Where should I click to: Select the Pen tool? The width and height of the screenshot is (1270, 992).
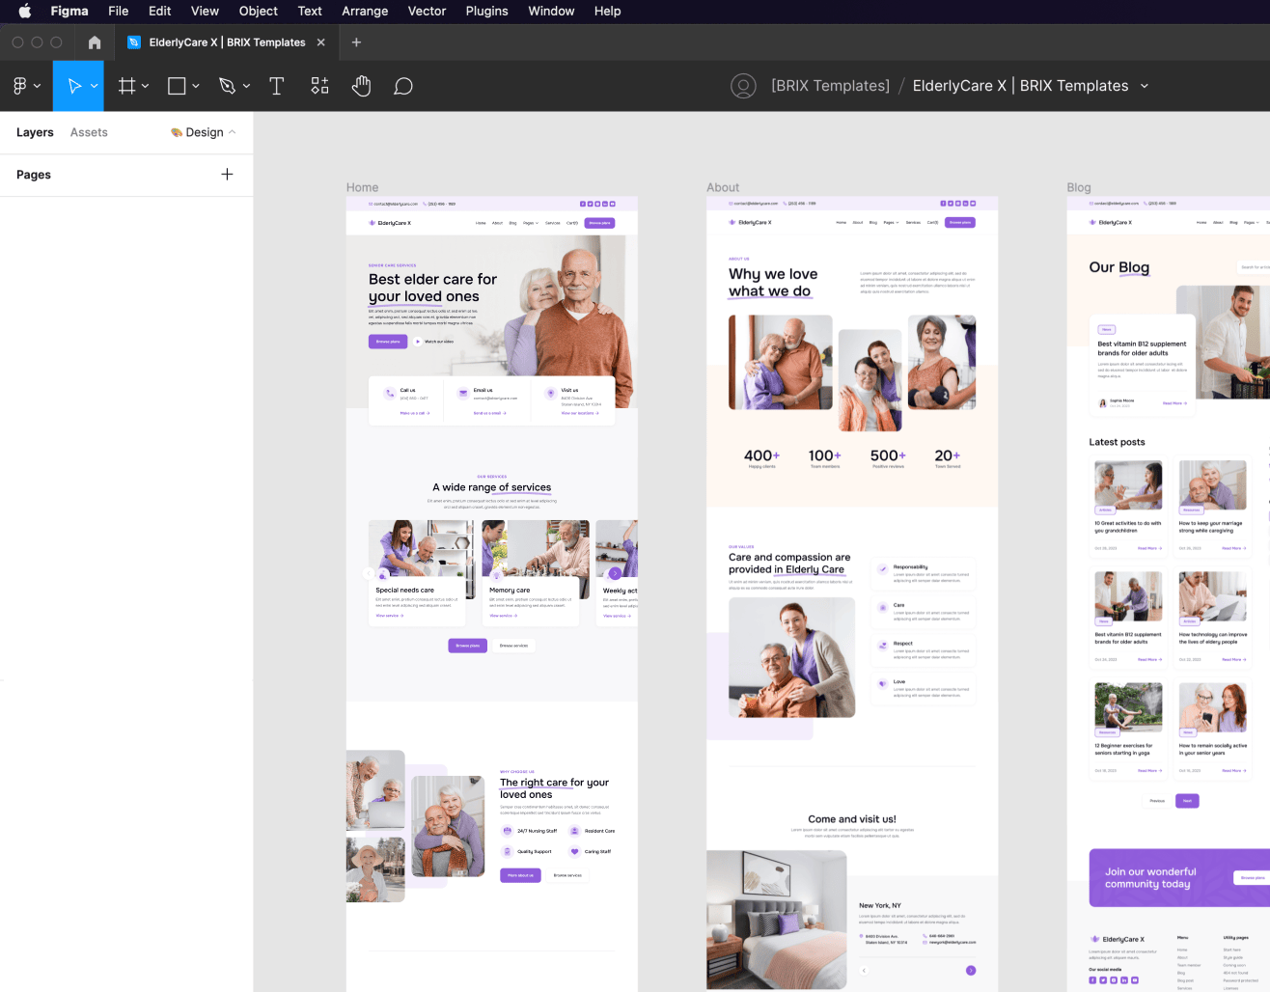[227, 85]
